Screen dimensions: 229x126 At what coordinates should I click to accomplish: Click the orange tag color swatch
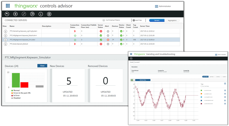coord(202,94)
